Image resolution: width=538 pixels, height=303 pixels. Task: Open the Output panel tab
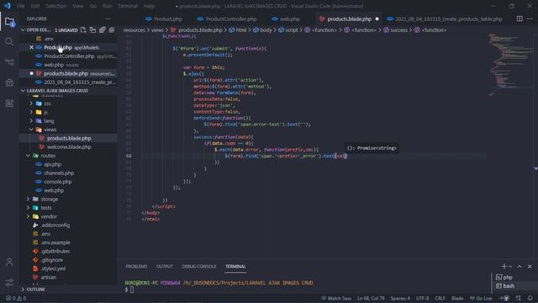165,267
